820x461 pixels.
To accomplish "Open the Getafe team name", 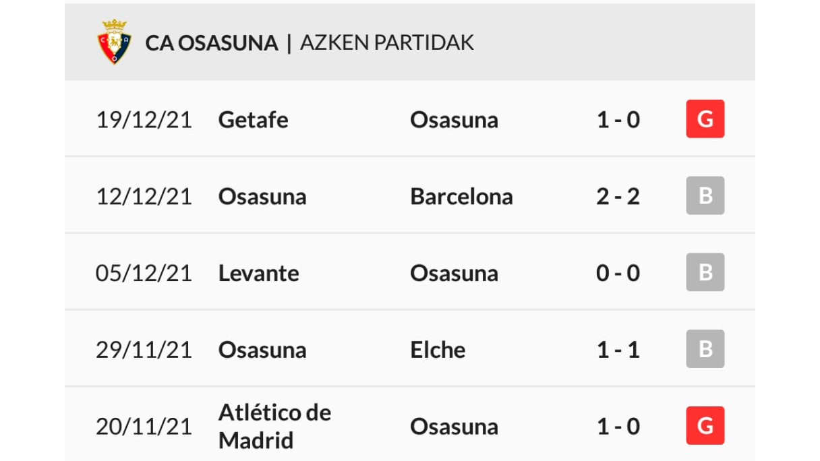I will [254, 120].
